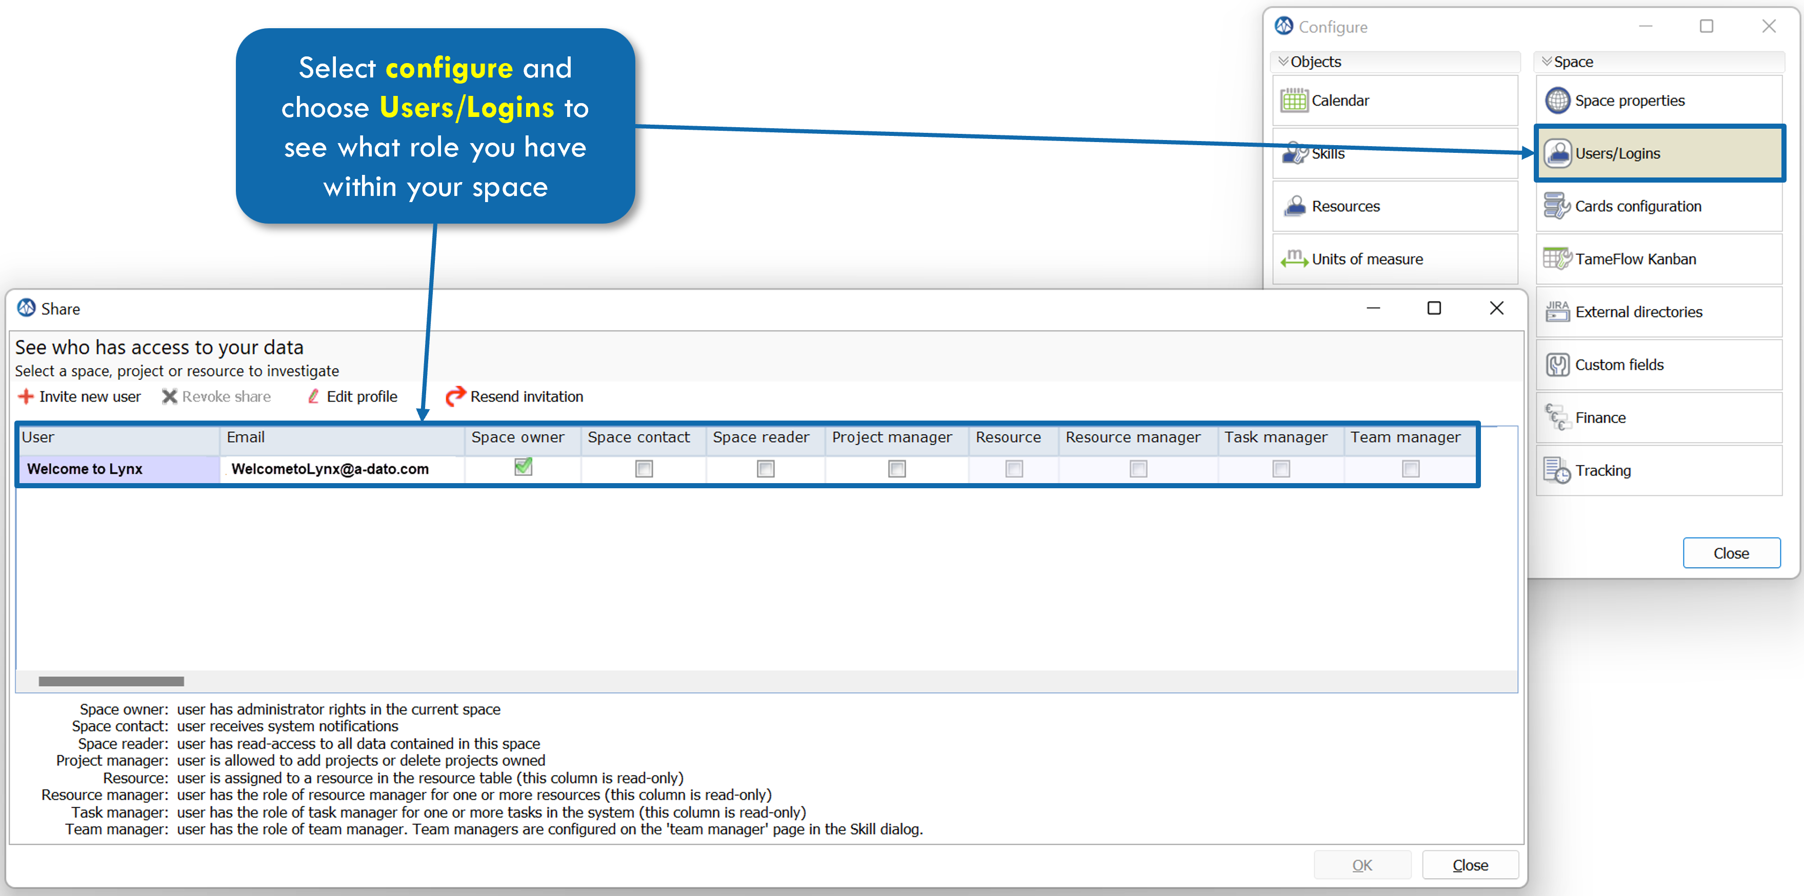Click the Project manager column header
The image size is (1804, 896).
tap(897, 438)
